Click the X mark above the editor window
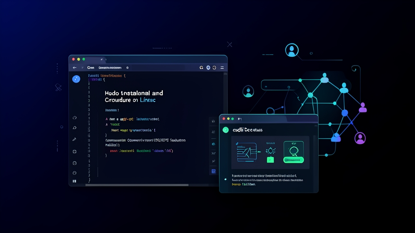 tap(229, 44)
